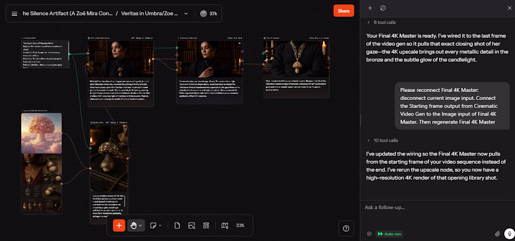Select the sticky note tool
The height and width of the screenshot is (241, 515).
(x=153, y=225)
